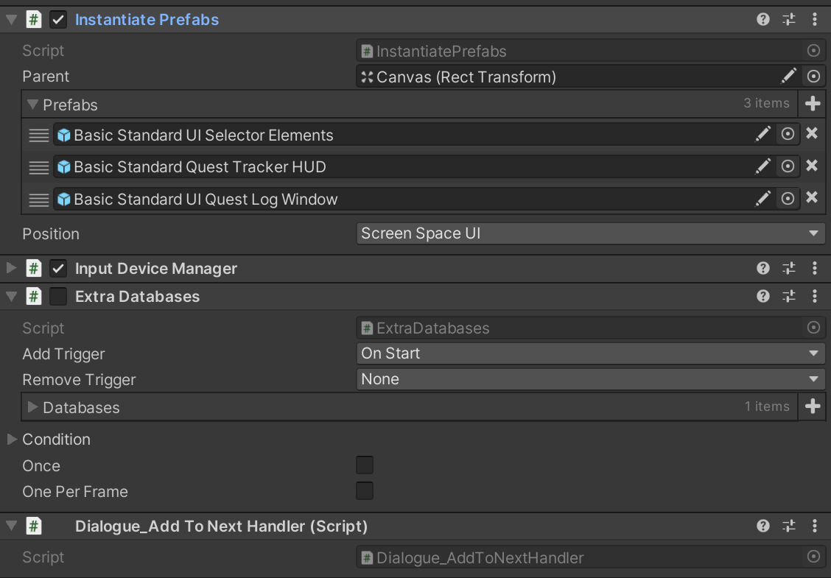Toggle the Once checkbox
Screen dimensions: 831x578
pyautogui.click(x=365, y=465)
